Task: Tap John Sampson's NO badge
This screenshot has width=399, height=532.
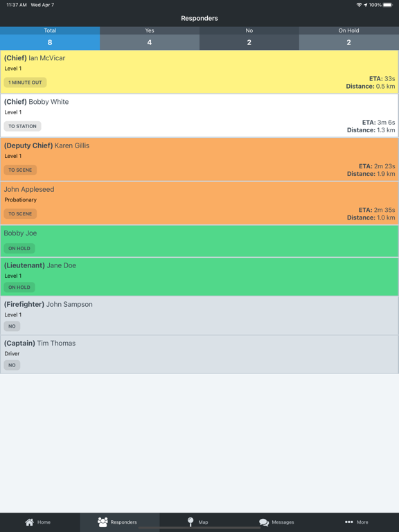Action: point(12,326)
